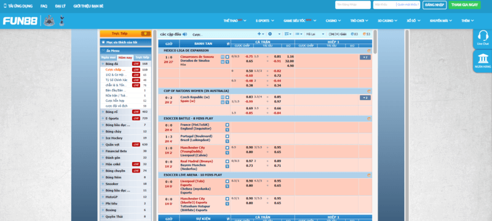Open statistics for Spain (w) match

227,103
